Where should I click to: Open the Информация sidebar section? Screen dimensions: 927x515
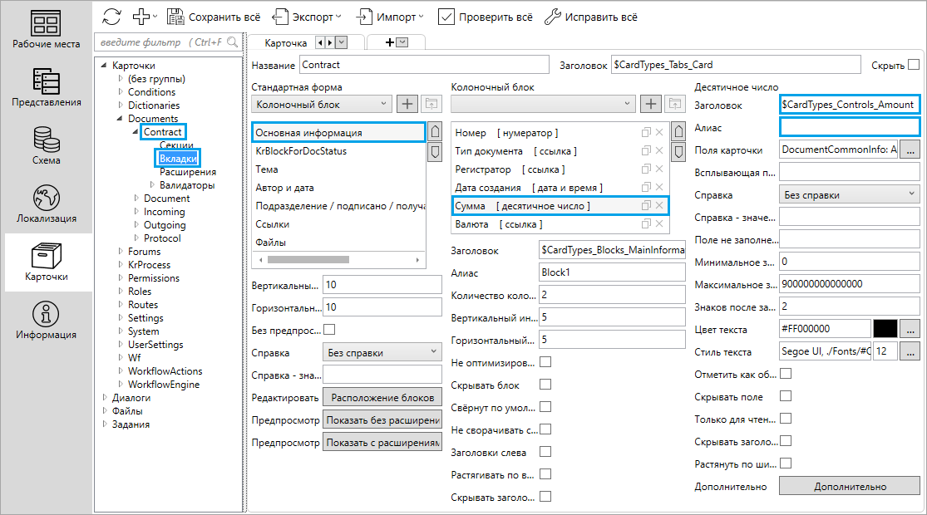click(x=47, y=321)
